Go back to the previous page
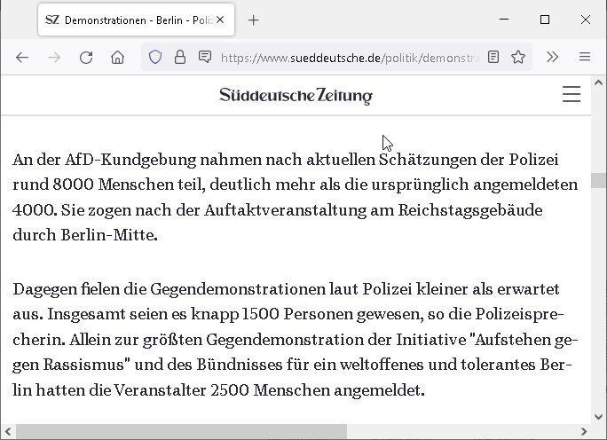This screenshot has height=440, width=607. 22,58
